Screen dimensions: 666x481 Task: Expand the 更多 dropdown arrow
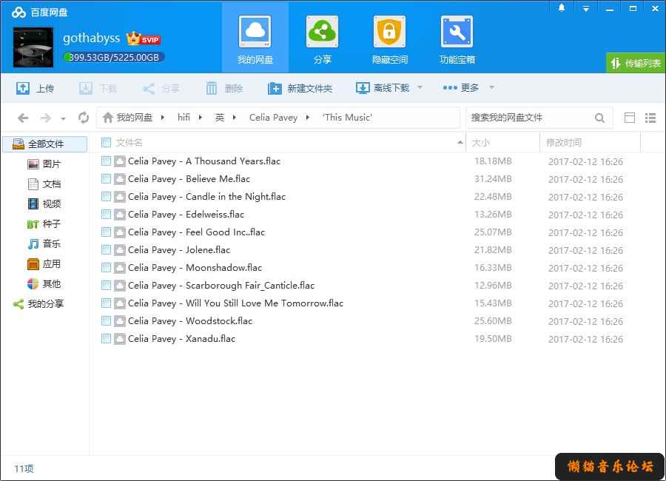click(491, 87)
